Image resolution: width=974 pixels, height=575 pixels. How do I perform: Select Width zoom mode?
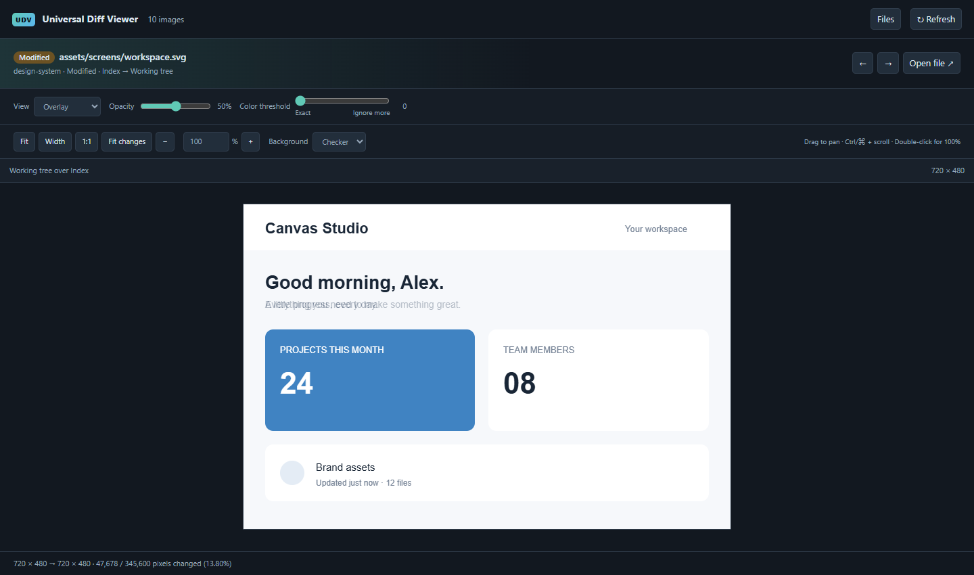pyautogui.click(x=55, y=141)
